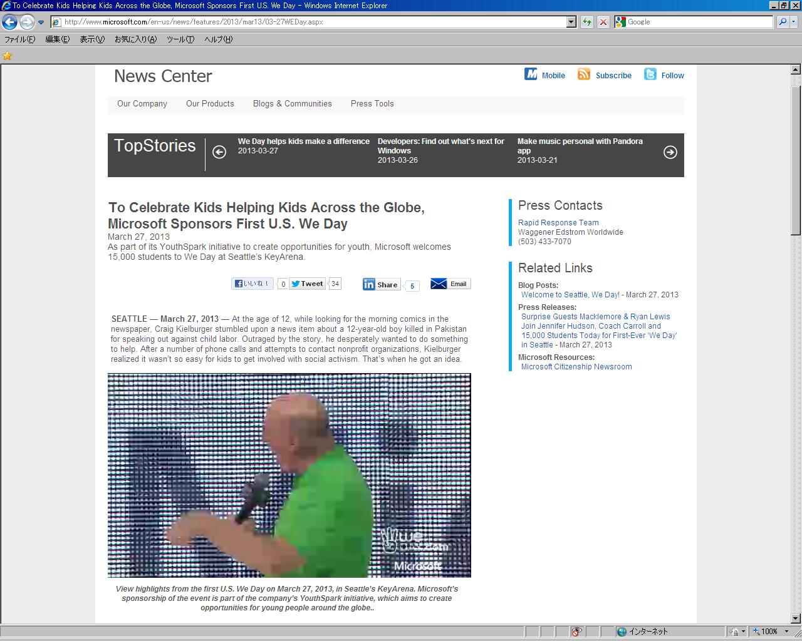Open the Press Tools tab
Image resolution: width=802 pixels, height=641 pixels.
372,104
